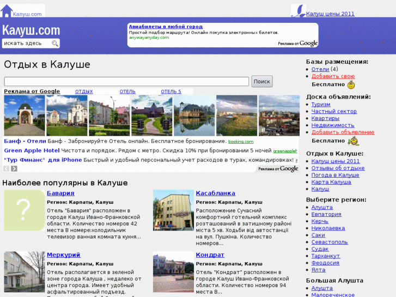Screen dimensions: 396x297
Task: Click the home icon beside Калуш.com
Action: pos(7,11)
